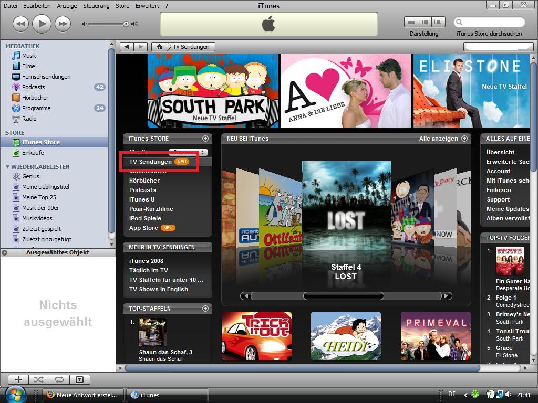538x403 pixels.
Task: Switch to Cover Flow view display
Action: (x=439, y=22)
